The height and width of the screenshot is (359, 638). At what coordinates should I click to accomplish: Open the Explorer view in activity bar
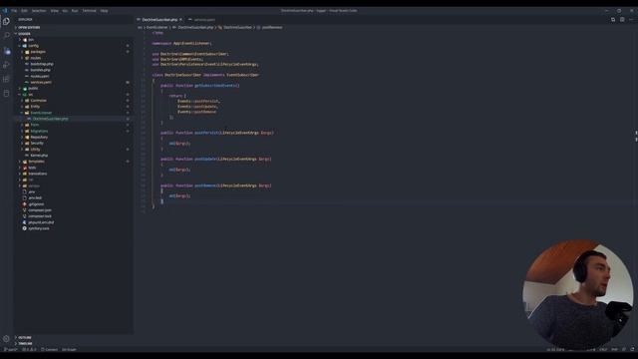[6, 22]
